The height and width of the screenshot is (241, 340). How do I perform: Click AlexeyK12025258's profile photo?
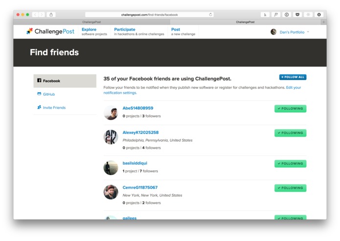pos(111,137)
